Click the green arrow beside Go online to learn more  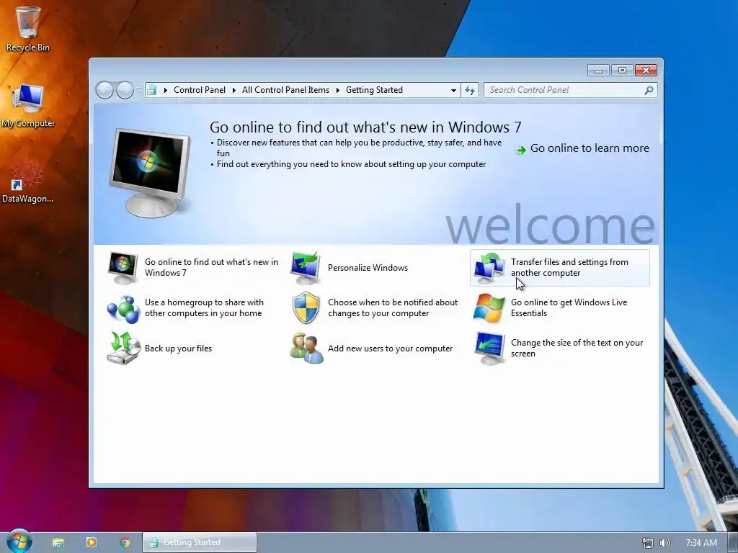click(521, 150)
